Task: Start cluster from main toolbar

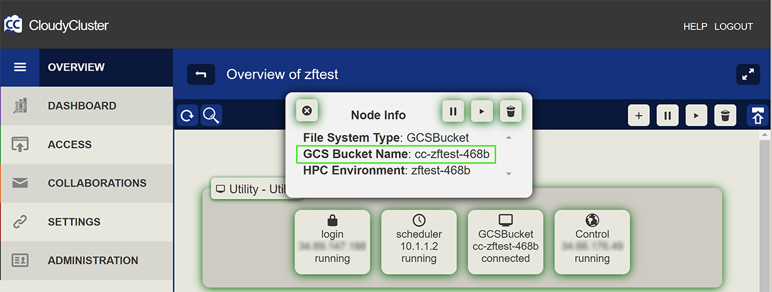Action: [697, 116]
